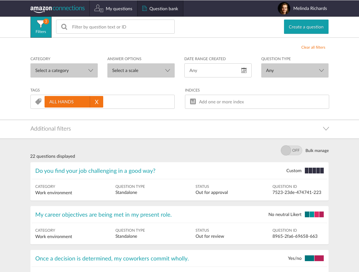The width and height of the screenshot is (359, 272).
Task: Open the date range calendar picker
Action: pyautogui.click(x=244, y=70)
